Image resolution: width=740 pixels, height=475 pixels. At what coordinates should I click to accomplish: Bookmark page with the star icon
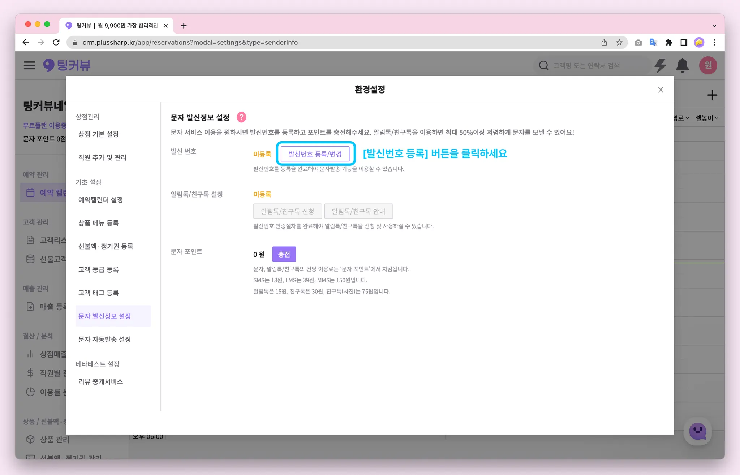pos(619,42)
